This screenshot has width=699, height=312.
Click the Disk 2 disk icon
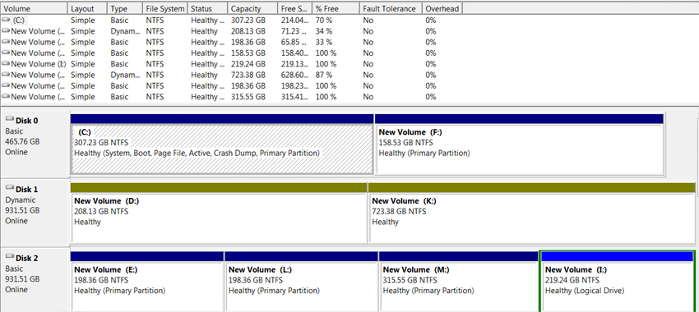(x=10, y=257)
